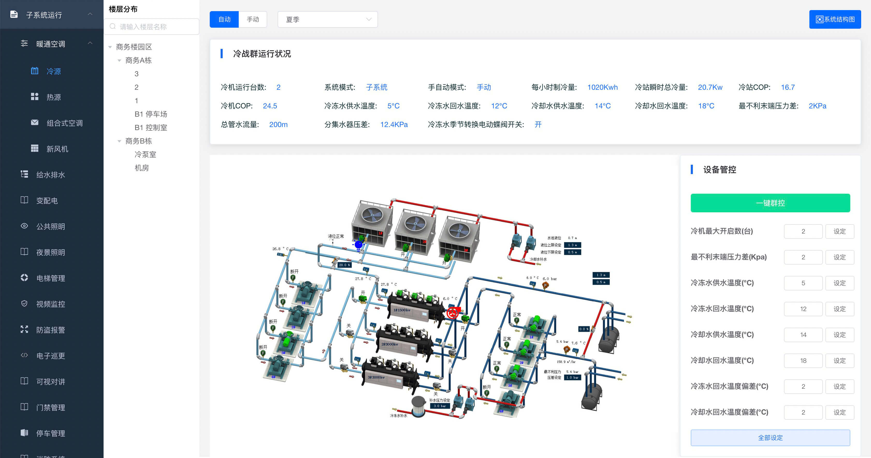Click the 电子巡更 code-bracket icon

coord(24,355)
